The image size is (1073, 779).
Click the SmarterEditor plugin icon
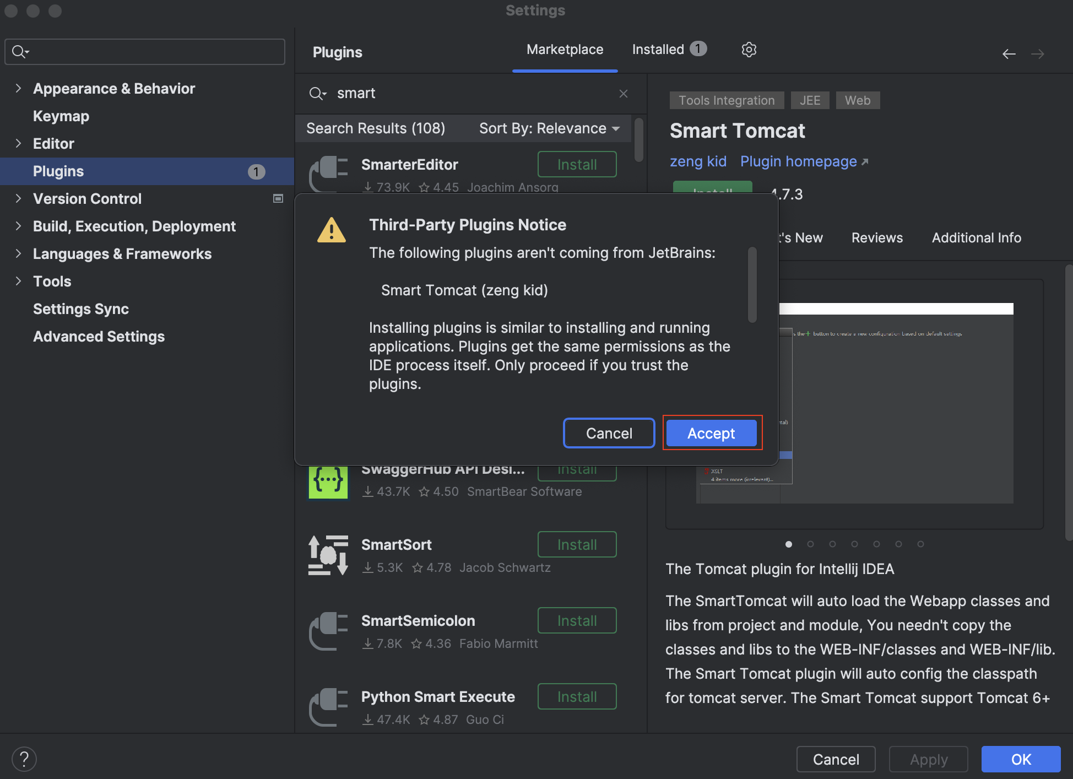(x=328, y=174)
